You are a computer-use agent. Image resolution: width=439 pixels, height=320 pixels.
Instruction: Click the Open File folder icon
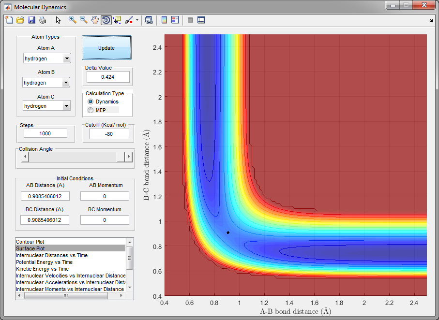[x=20, y=20]
